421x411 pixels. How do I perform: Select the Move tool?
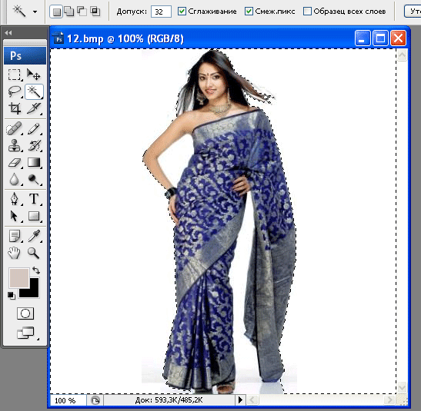[x=34, y=75]
